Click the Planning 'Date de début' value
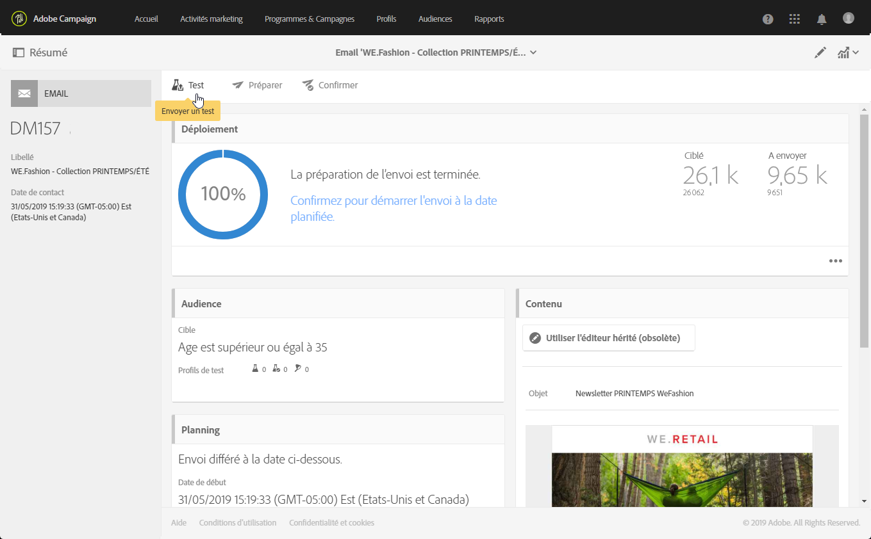 (324, 499)
